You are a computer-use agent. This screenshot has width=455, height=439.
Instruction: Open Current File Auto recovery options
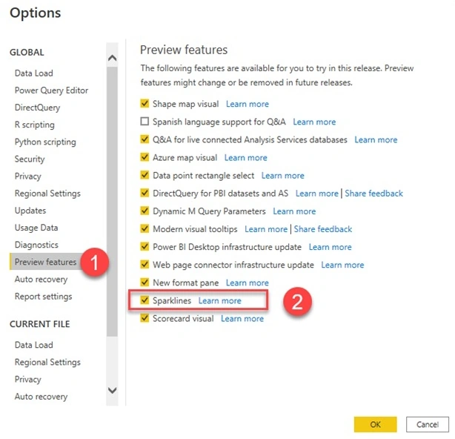point(41,396)
